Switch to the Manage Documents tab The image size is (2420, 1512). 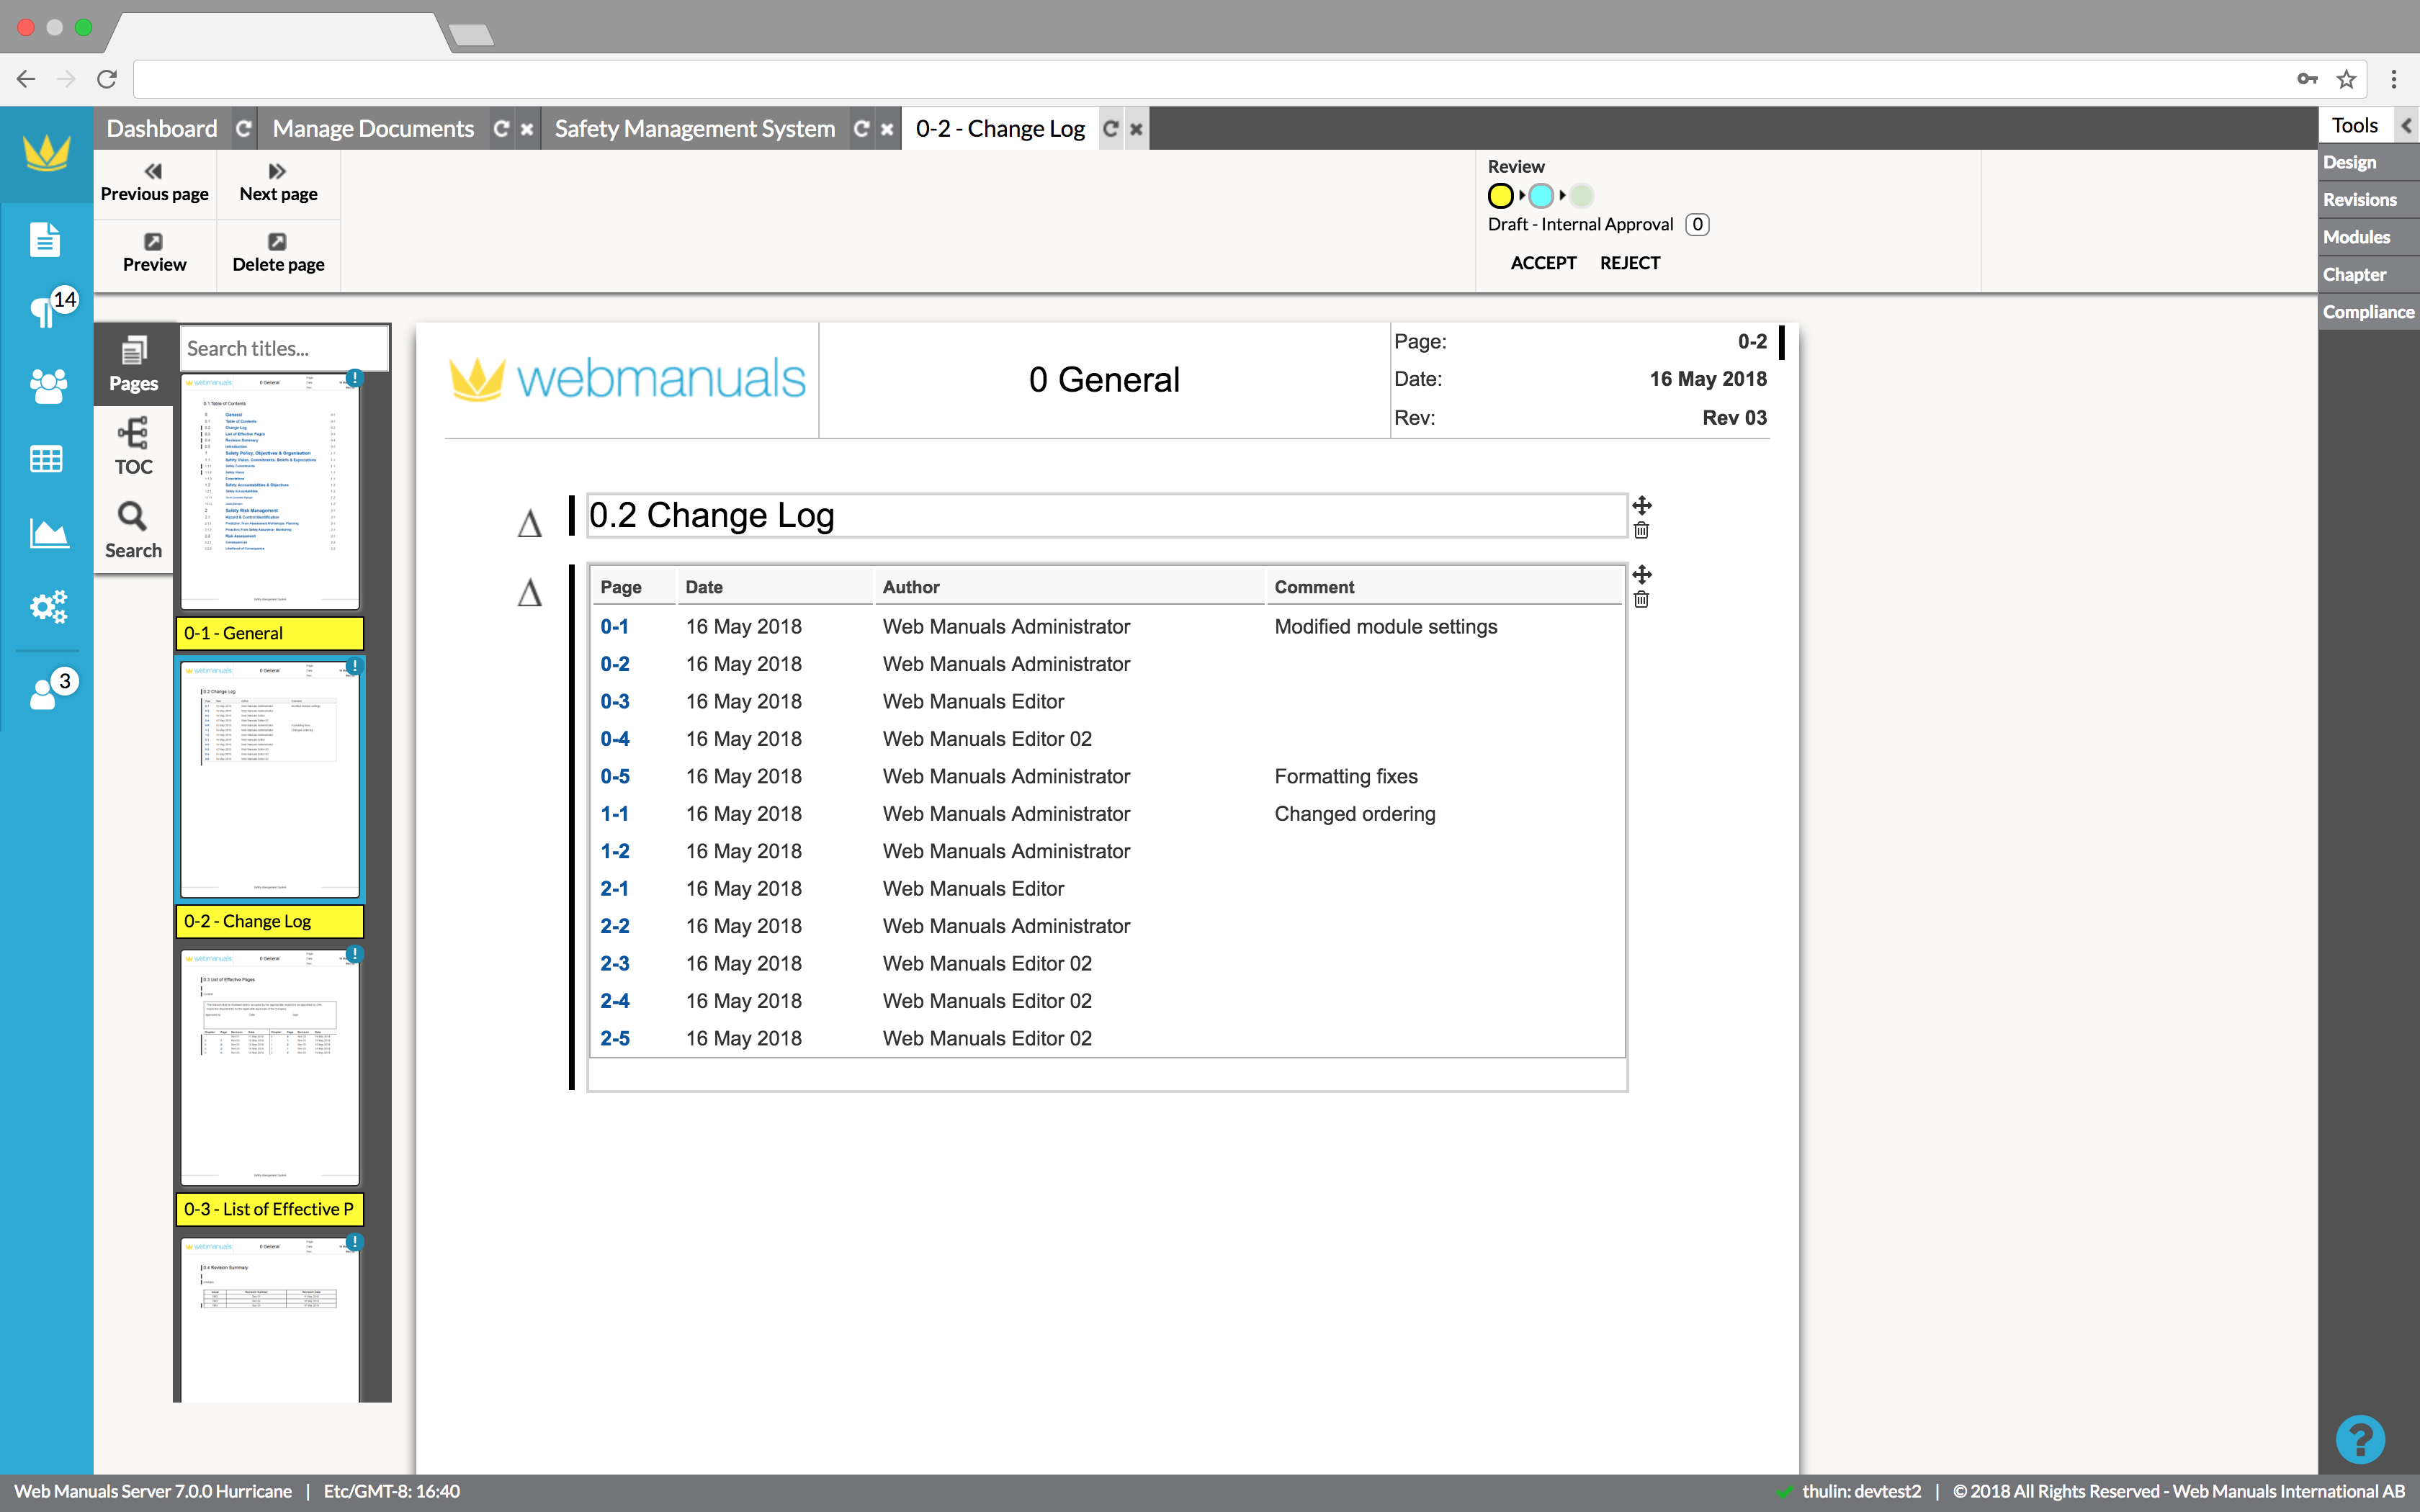[373, 129]
